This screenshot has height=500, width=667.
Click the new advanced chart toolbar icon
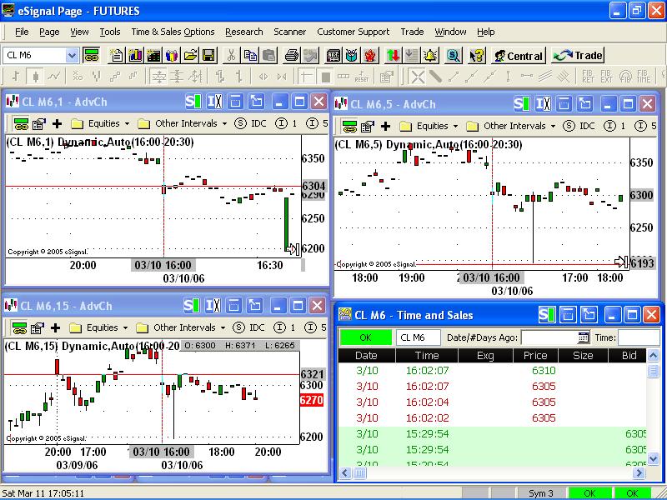coord(135,55)
